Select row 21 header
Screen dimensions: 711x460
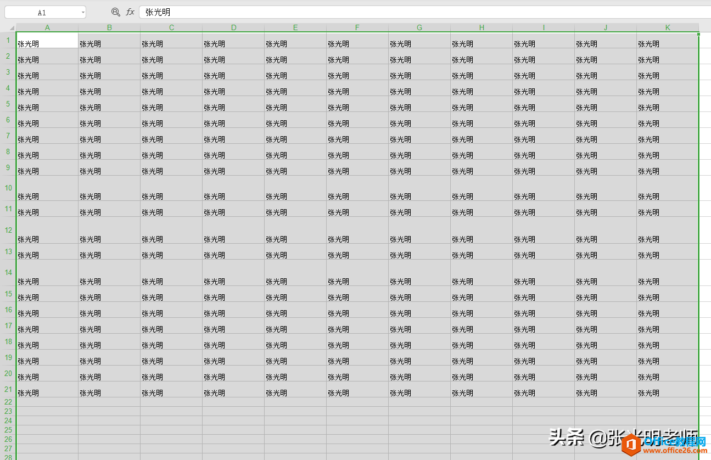(8, 389)
